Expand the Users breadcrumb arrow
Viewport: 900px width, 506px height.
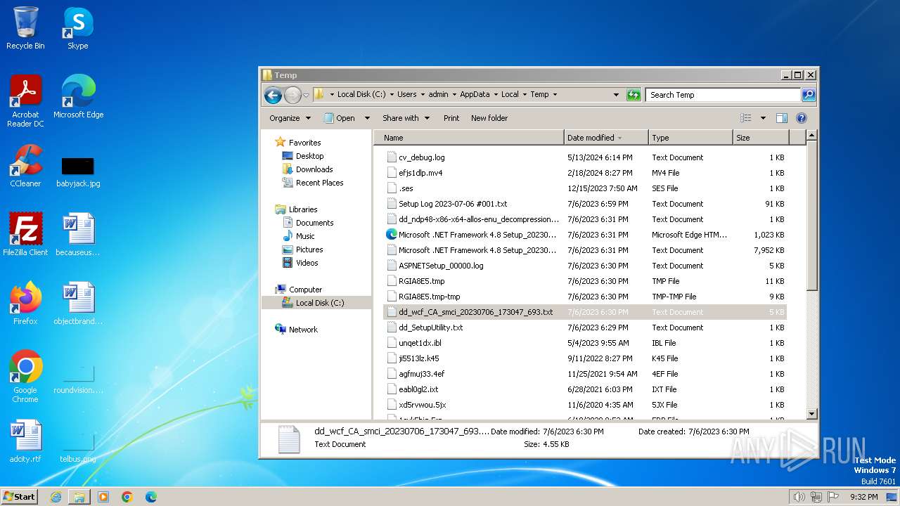[x=423, y=95]
